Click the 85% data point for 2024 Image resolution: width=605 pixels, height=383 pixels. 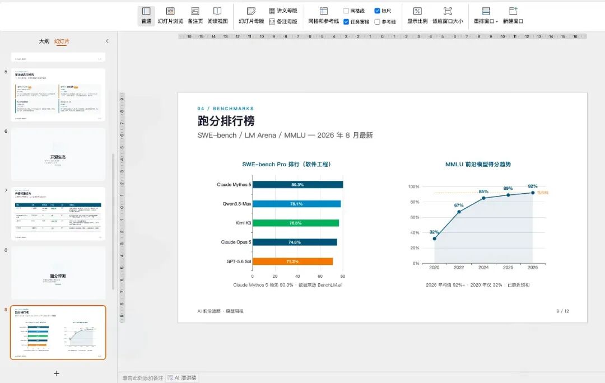(483, 198)
